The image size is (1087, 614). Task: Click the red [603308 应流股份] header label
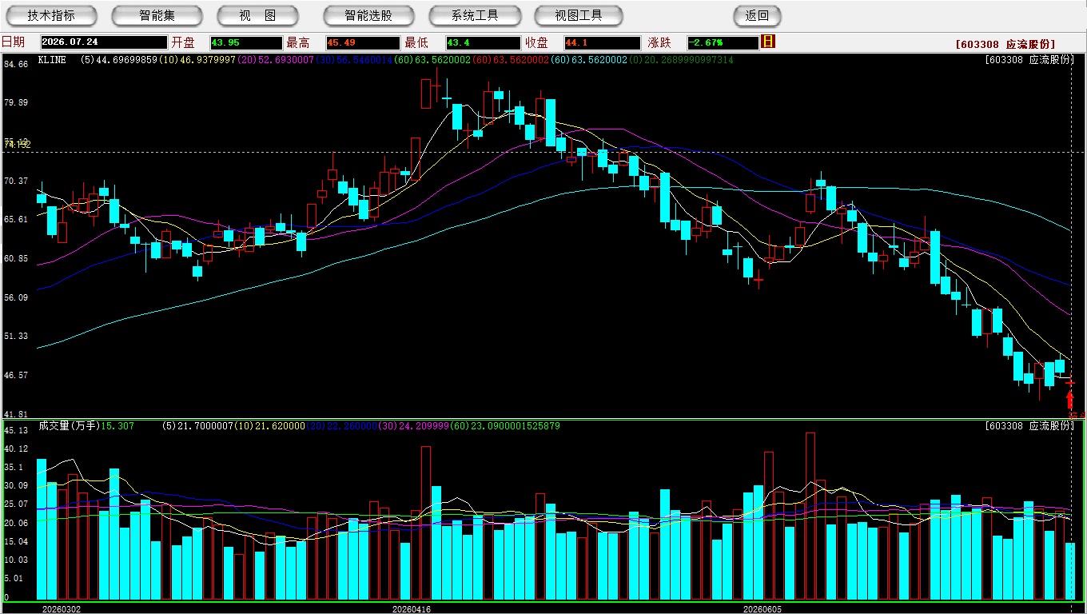click(x=1005, y=44)
